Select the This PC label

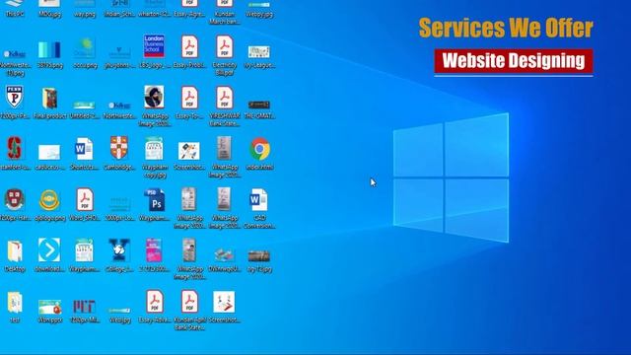(15, 14)
